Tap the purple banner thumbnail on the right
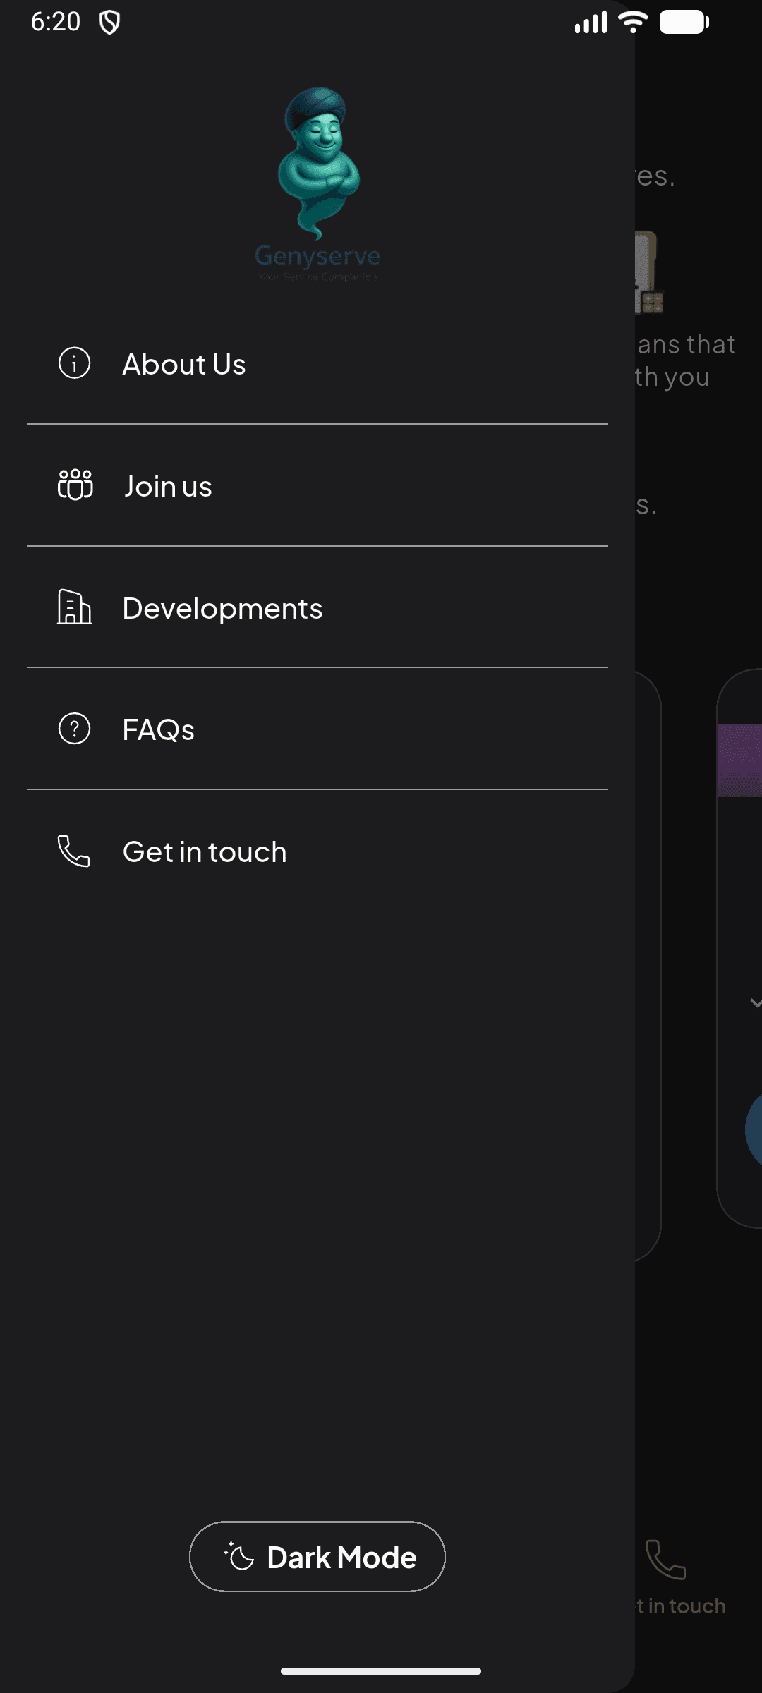 click(x=741, y=758)
